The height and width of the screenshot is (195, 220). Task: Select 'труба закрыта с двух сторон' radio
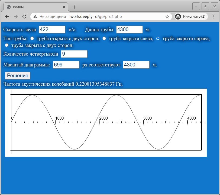tap(7, 45)
